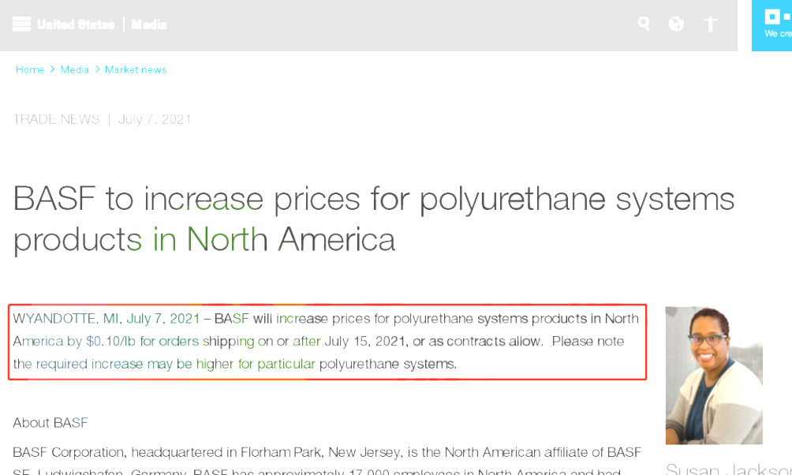Select the TRADE NEWS label

pos(57,119)
